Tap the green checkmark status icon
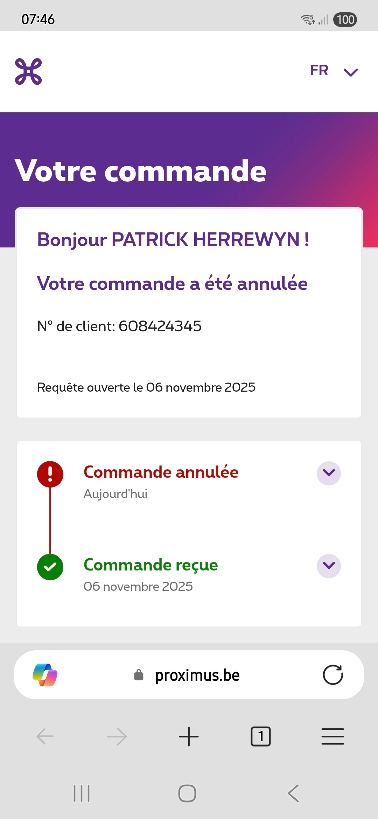378x819 pixels. [x=50, y=567]
